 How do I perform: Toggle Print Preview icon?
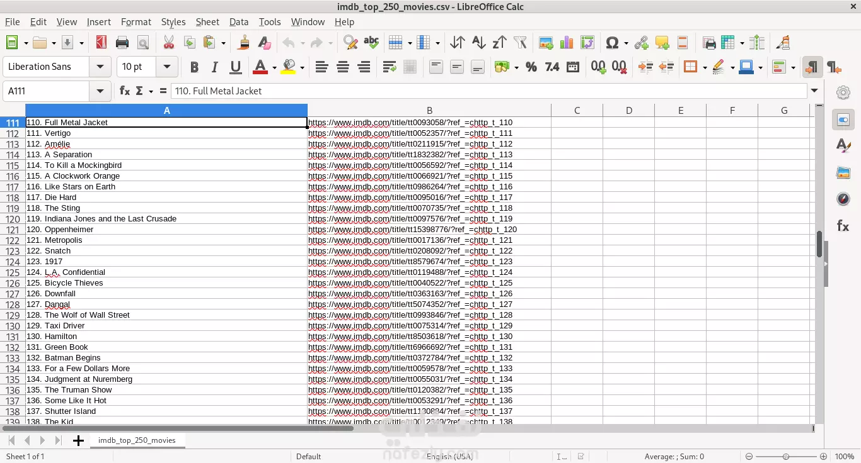click(x=143, y=43)
